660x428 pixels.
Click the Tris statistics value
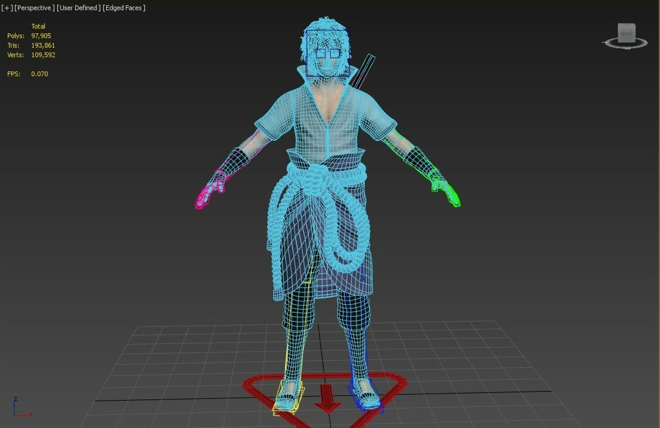click(x=44, y=45)
